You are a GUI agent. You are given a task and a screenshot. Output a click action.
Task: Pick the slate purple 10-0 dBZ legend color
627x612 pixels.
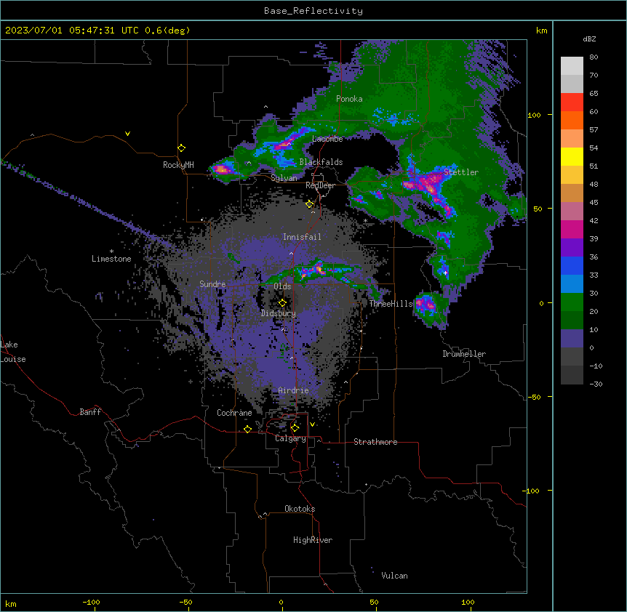point(572,339)
